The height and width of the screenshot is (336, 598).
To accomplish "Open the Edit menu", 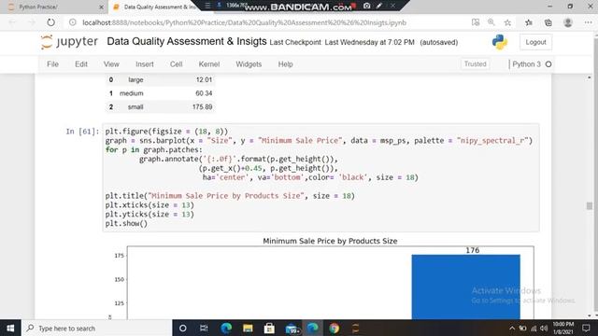I will click(x=81, y=64).
